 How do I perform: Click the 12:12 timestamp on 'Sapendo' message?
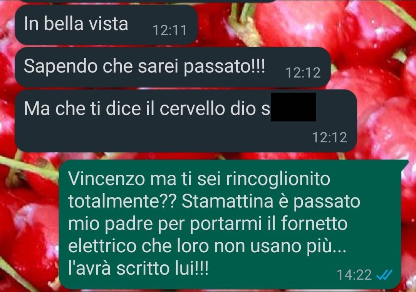303,73
